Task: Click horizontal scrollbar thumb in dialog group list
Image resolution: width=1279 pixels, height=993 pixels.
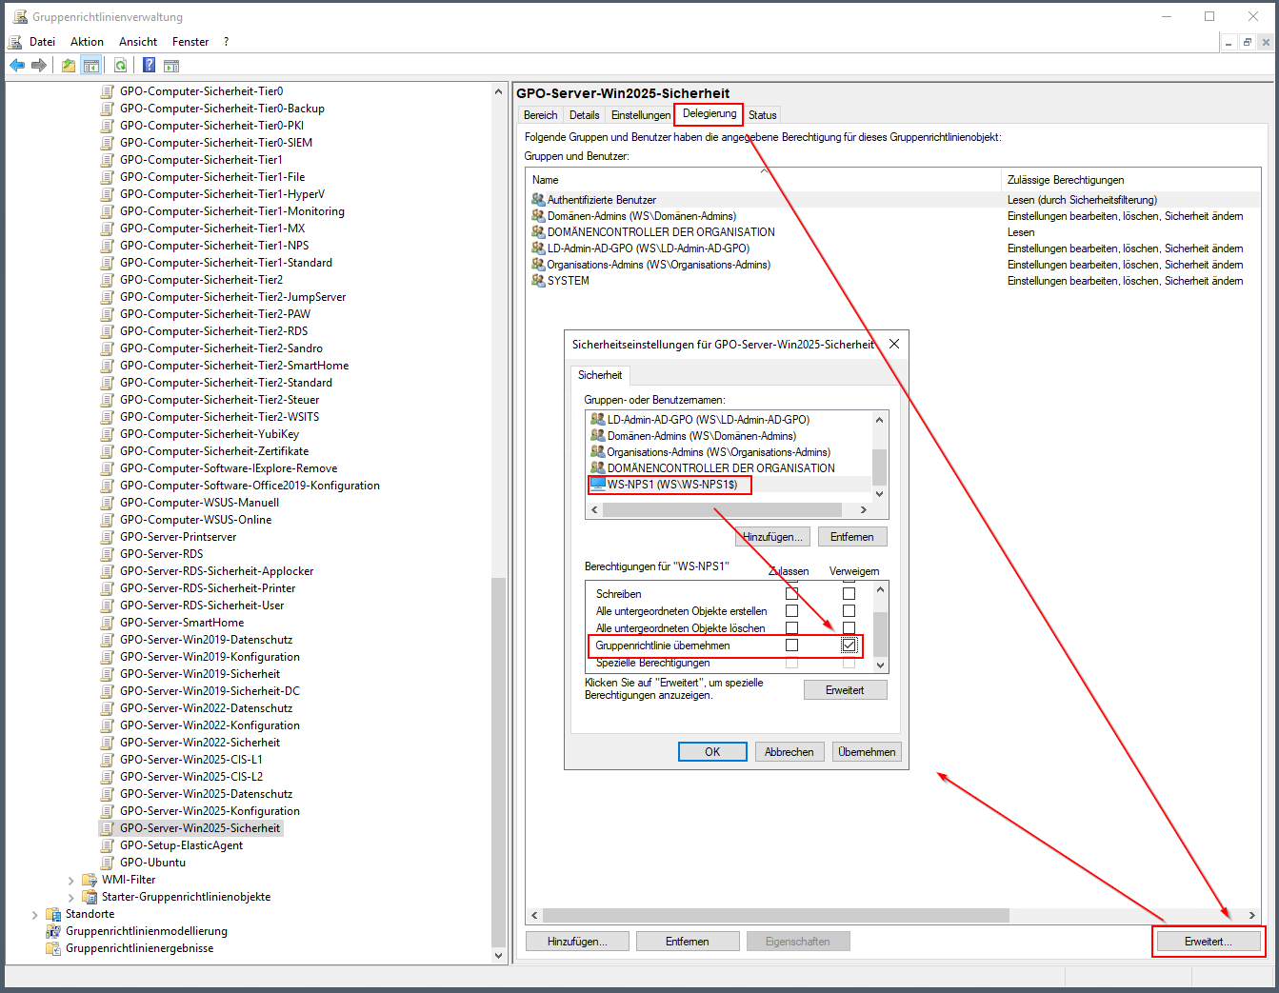Action: click(x=723, y=510)
